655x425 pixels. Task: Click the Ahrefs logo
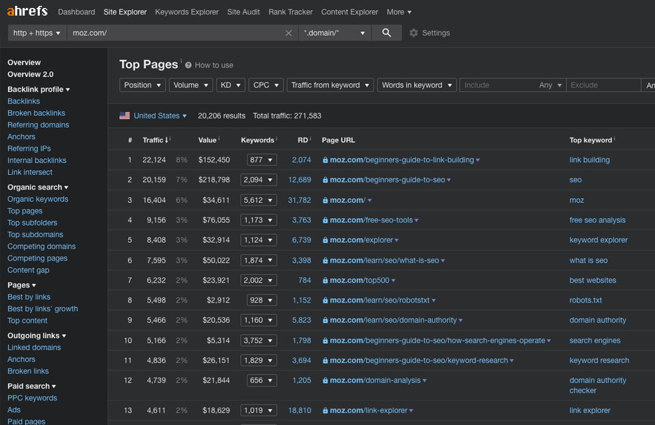pyautogui.click(x=27, y=11)
